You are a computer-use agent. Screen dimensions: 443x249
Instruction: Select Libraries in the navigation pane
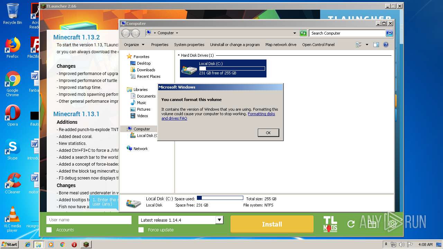coord(137,90)
